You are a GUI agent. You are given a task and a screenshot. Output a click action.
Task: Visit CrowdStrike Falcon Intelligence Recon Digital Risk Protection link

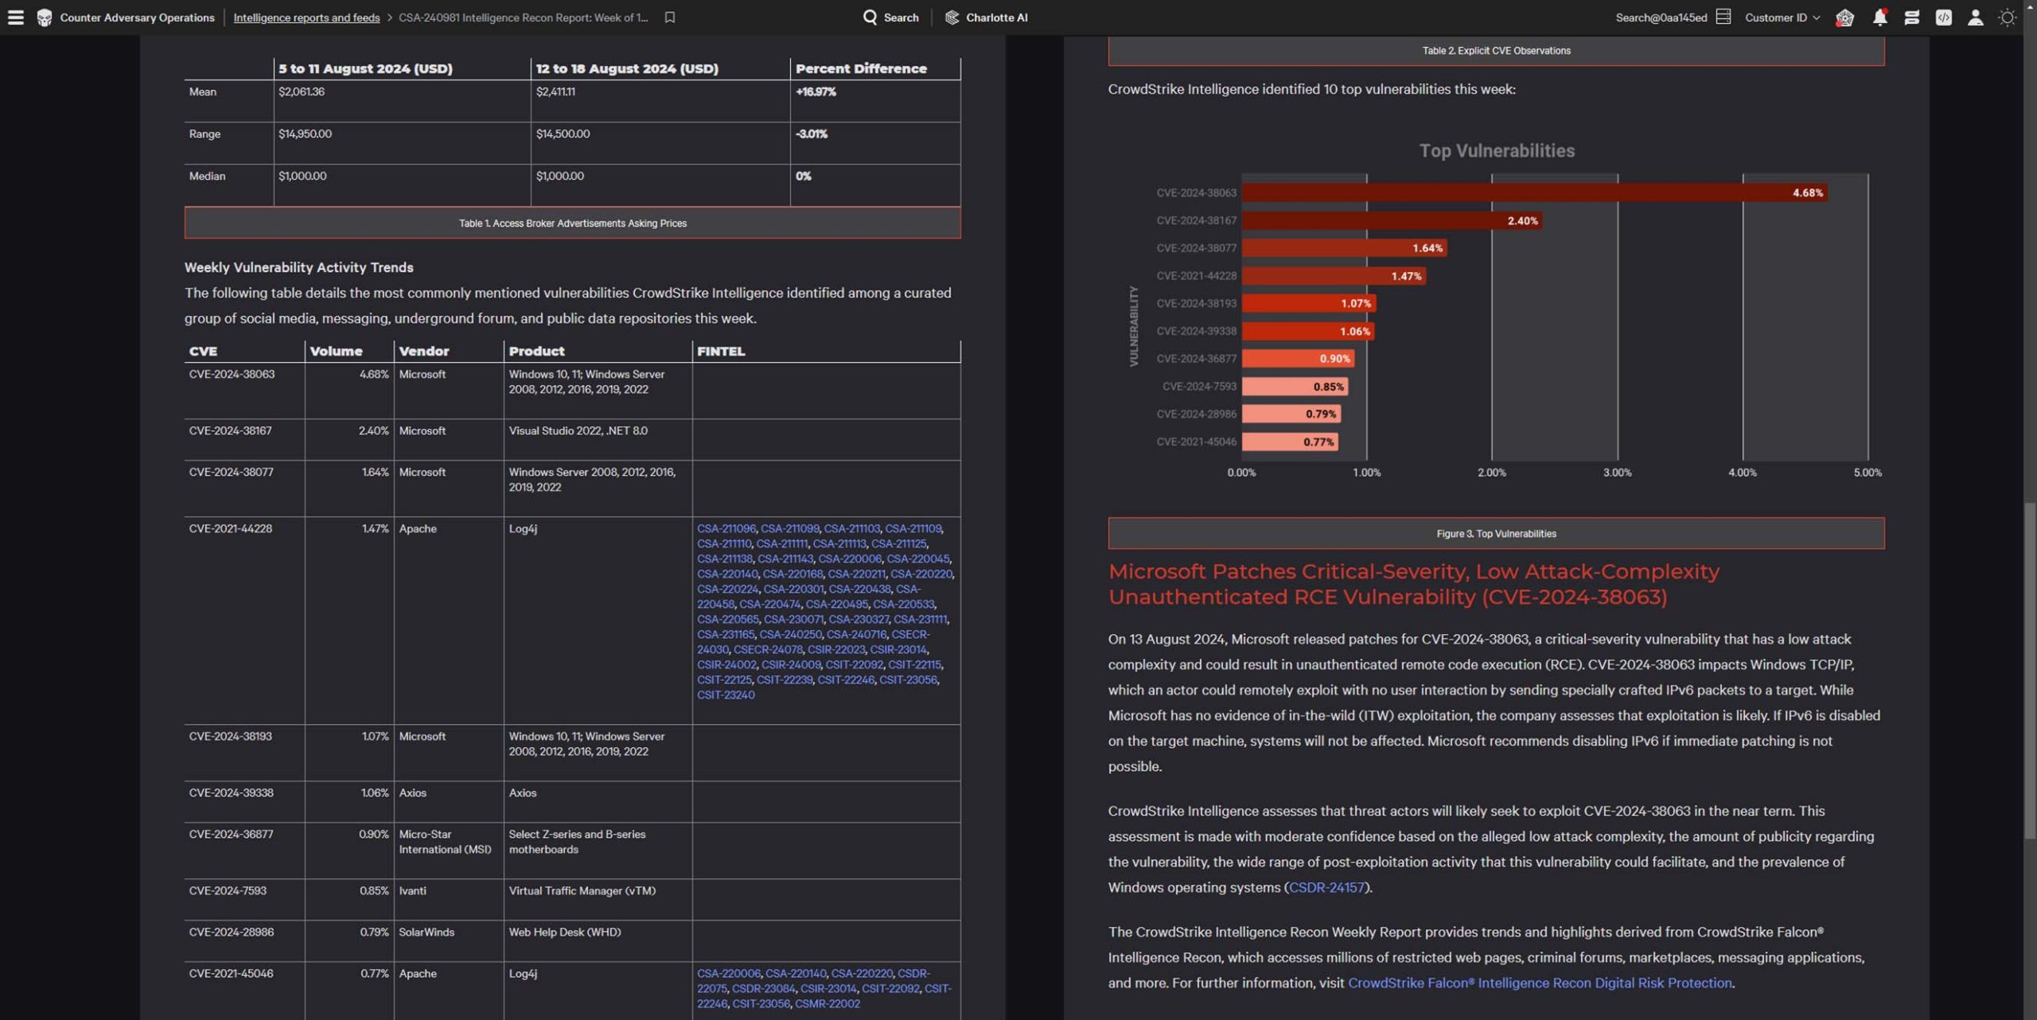[x=1539, y=983]
